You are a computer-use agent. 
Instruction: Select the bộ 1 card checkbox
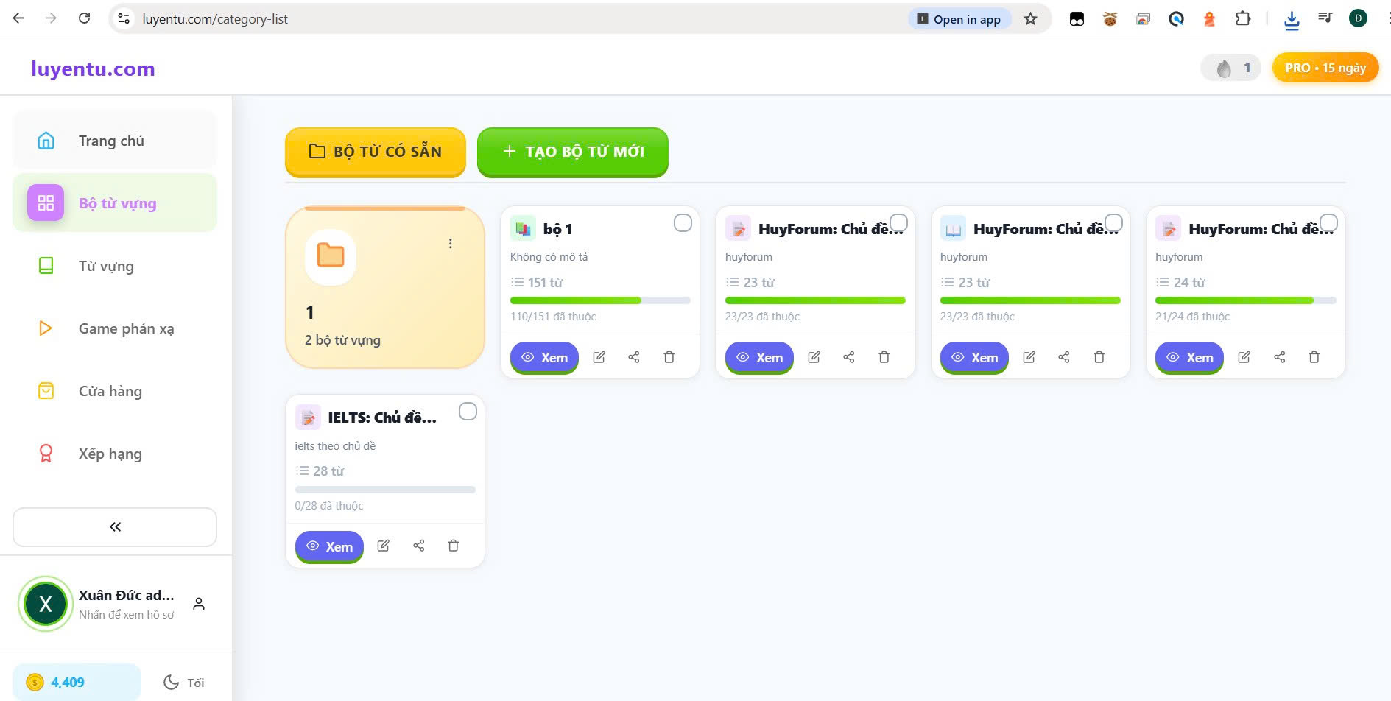(683, 223)
